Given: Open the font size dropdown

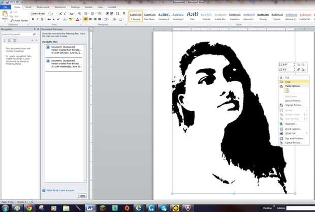Looking at the screenshot, I should click(x=56, y=14).
